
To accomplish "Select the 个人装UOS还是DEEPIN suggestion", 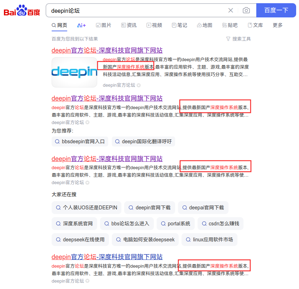I will tap(86, 208).
